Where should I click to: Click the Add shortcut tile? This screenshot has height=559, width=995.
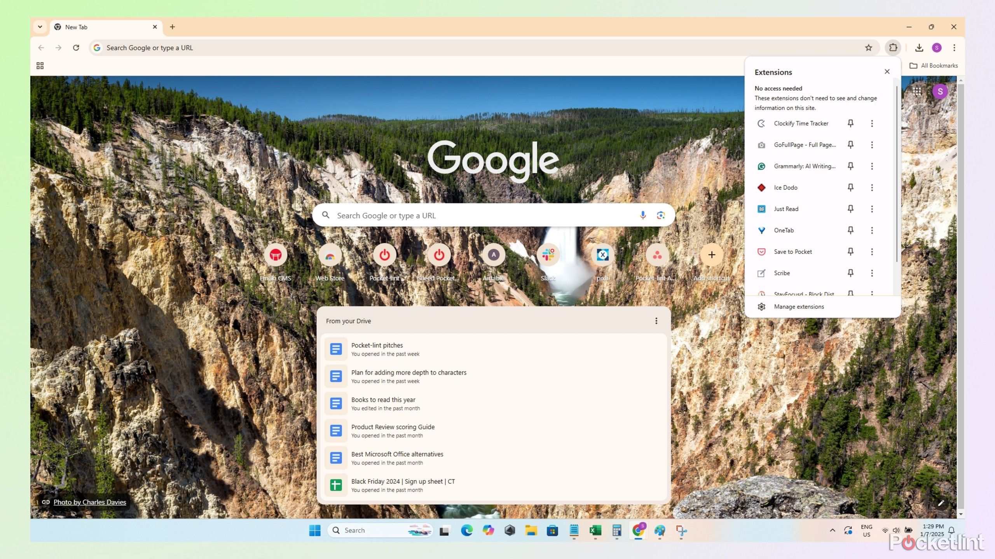click(711, 255)
